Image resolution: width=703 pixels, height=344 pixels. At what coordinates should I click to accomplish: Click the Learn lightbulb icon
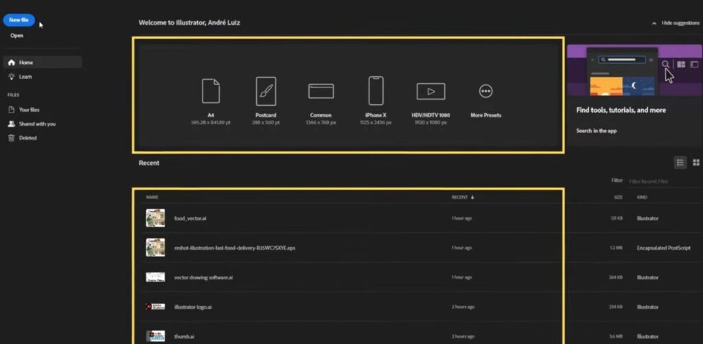pyautogui.click(x=12, y=77)
